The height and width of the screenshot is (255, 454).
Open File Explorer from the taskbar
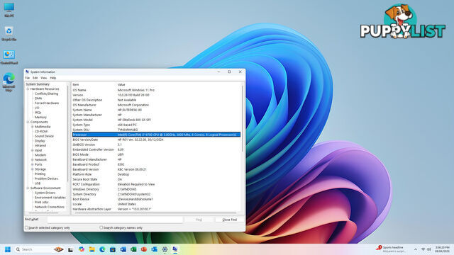pos(92,249)
